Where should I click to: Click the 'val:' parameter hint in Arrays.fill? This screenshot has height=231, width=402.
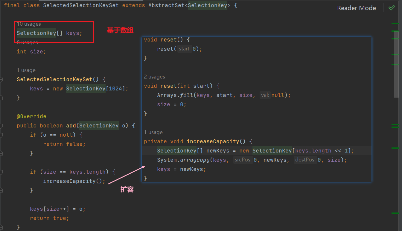tap(265, 95)
